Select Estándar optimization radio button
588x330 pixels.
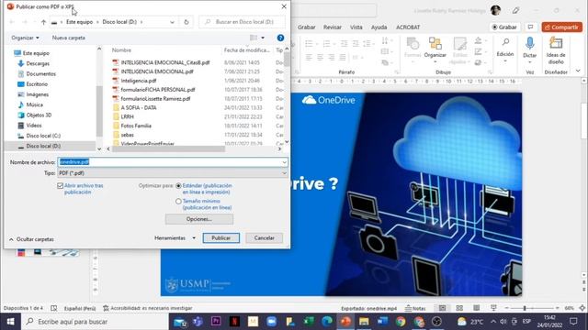point(178,185)
